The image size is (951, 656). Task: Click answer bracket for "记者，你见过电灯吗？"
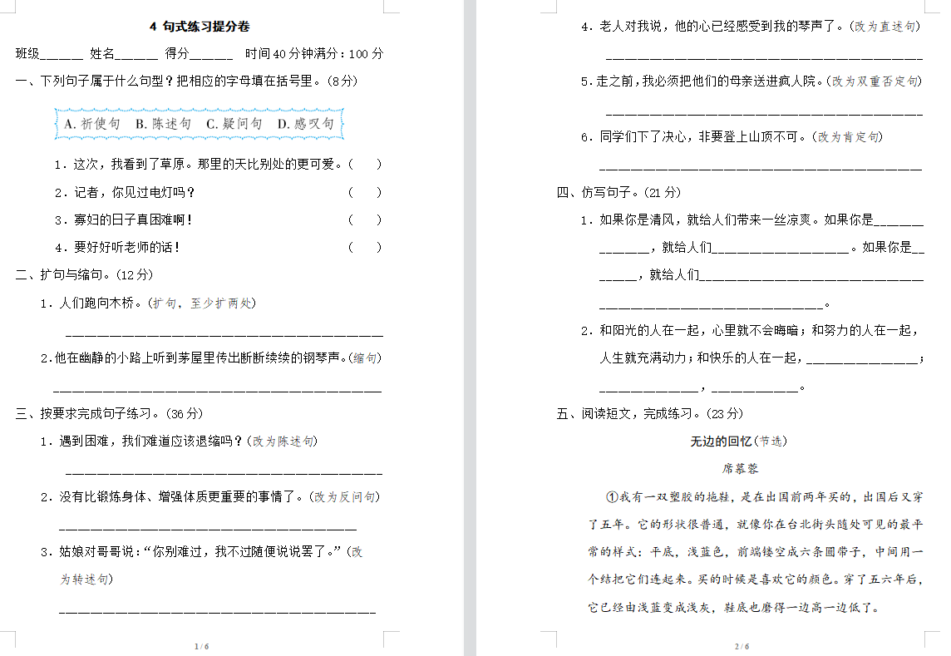(365, 193)
